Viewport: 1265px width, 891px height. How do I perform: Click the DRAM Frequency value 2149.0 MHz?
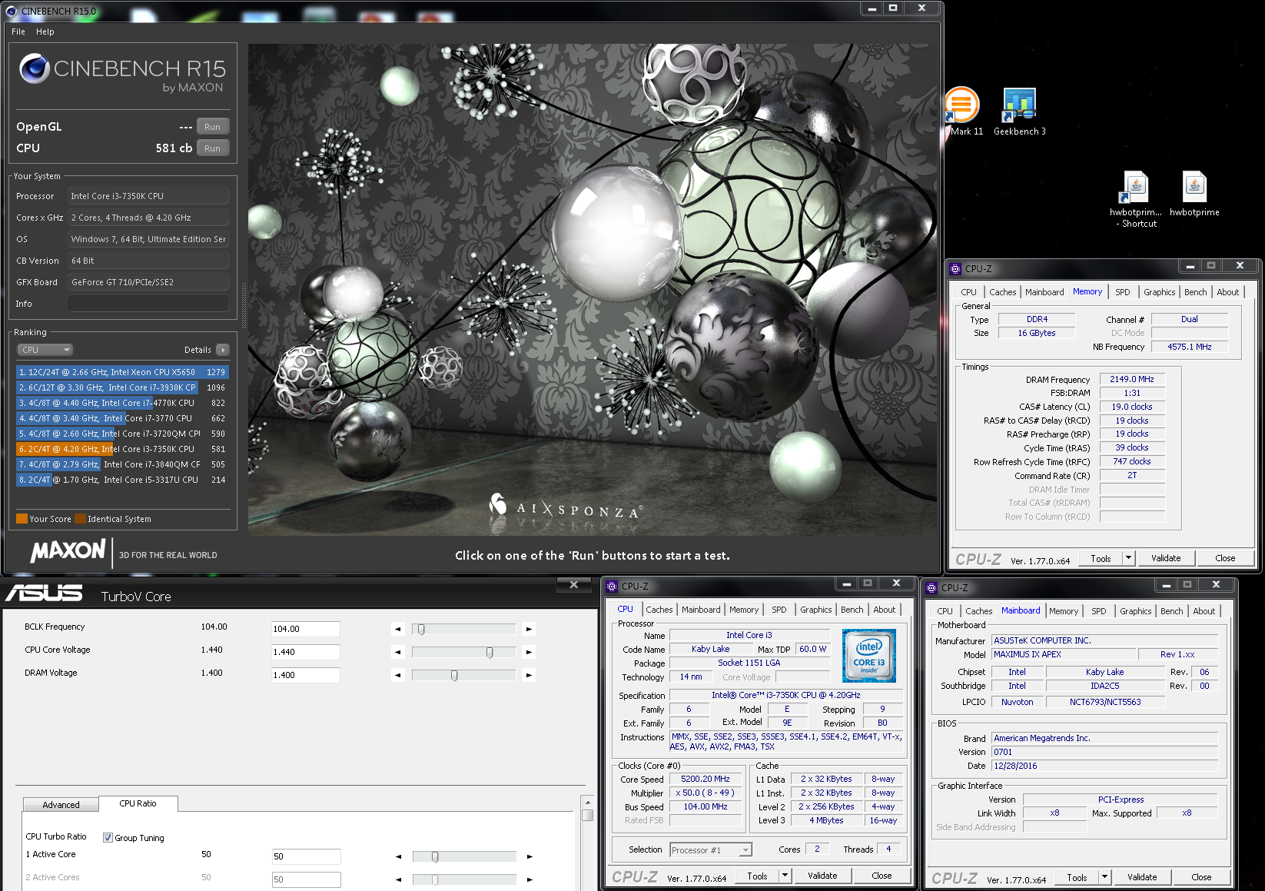pos(1132,379)
